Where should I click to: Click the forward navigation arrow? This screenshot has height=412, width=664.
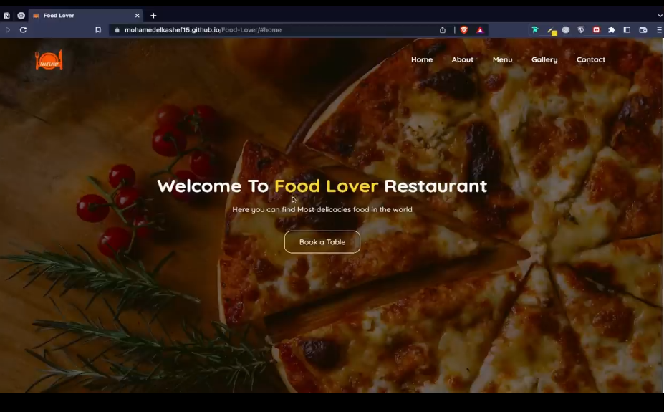coord(8,30)
